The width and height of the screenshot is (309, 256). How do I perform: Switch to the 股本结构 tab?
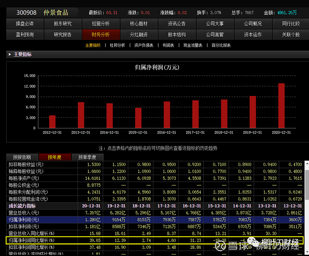click(x=177, y=35)
